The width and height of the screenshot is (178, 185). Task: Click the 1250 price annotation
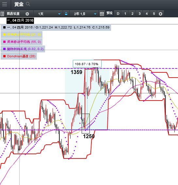(x=89, y=137)
